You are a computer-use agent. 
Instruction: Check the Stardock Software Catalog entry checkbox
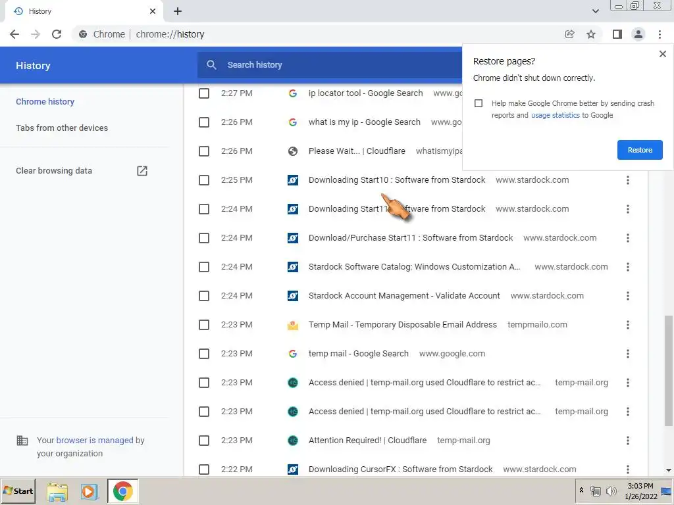[204, 267]
